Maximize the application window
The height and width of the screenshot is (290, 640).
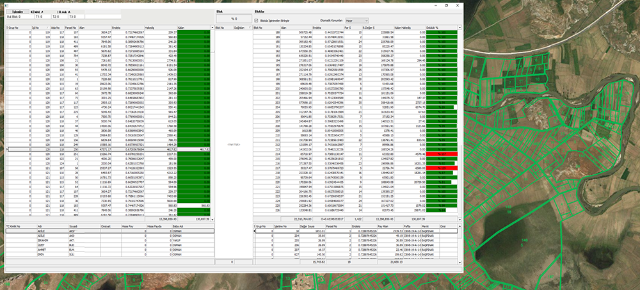click(x=446, y=4)
